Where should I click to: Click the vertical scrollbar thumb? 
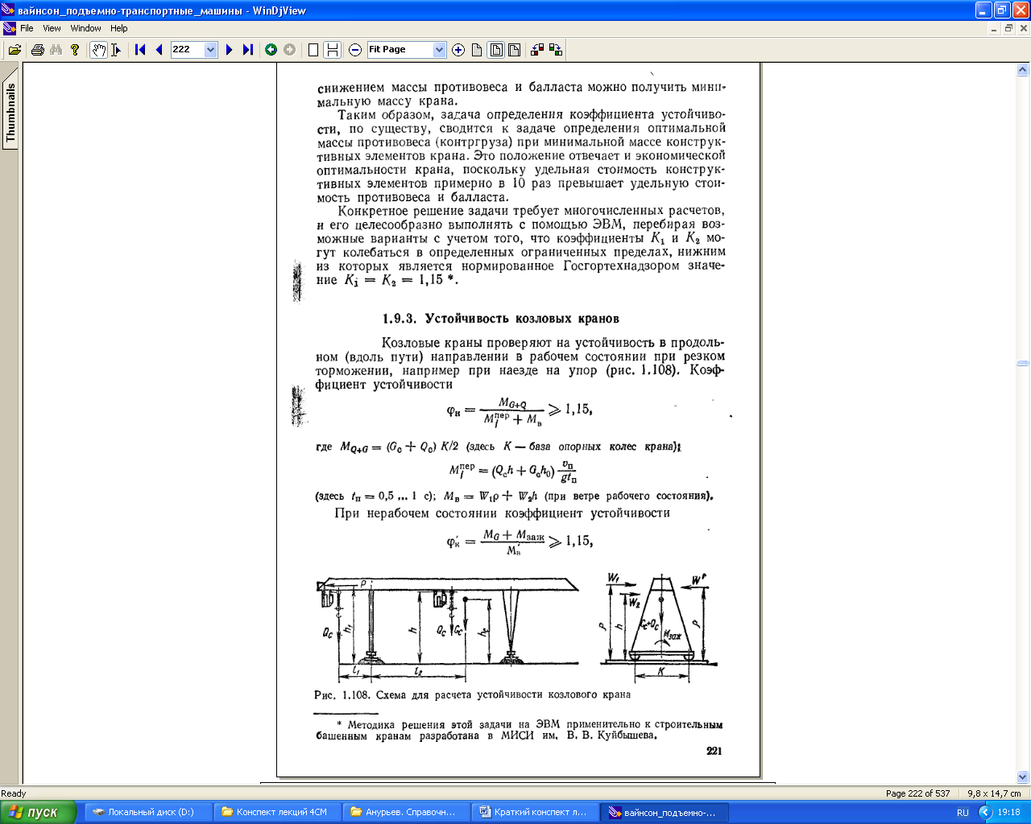pyautogui.click(x=1023, y=364)
